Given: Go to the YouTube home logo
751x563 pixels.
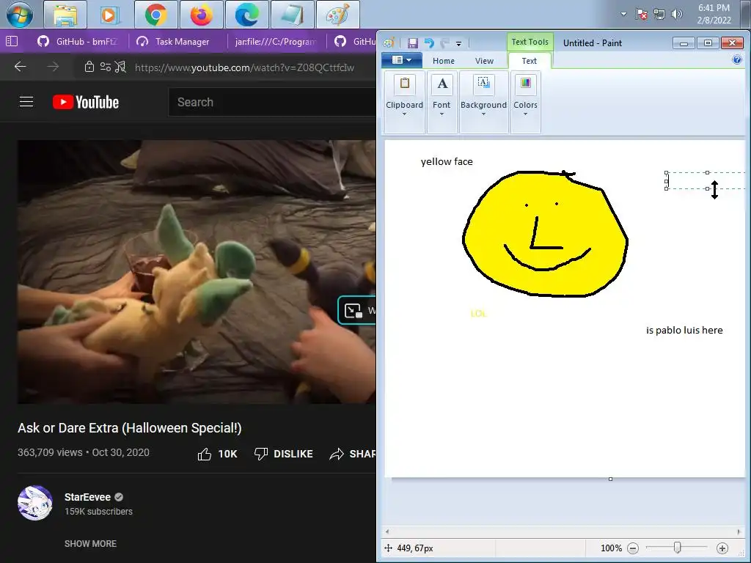Looking at the screenshot, I should point(86,102).
